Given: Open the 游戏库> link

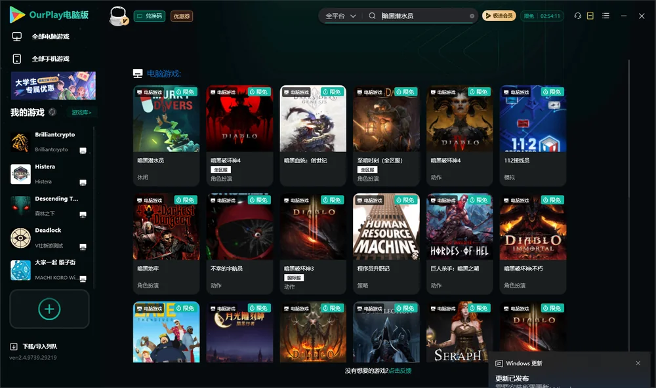Looking at the screenshot, I should pyautogui.click(x=81, y=112).
